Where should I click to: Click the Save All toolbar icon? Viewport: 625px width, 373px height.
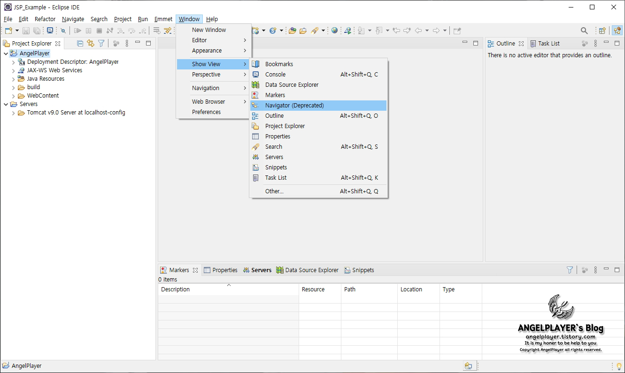(37, 30)
